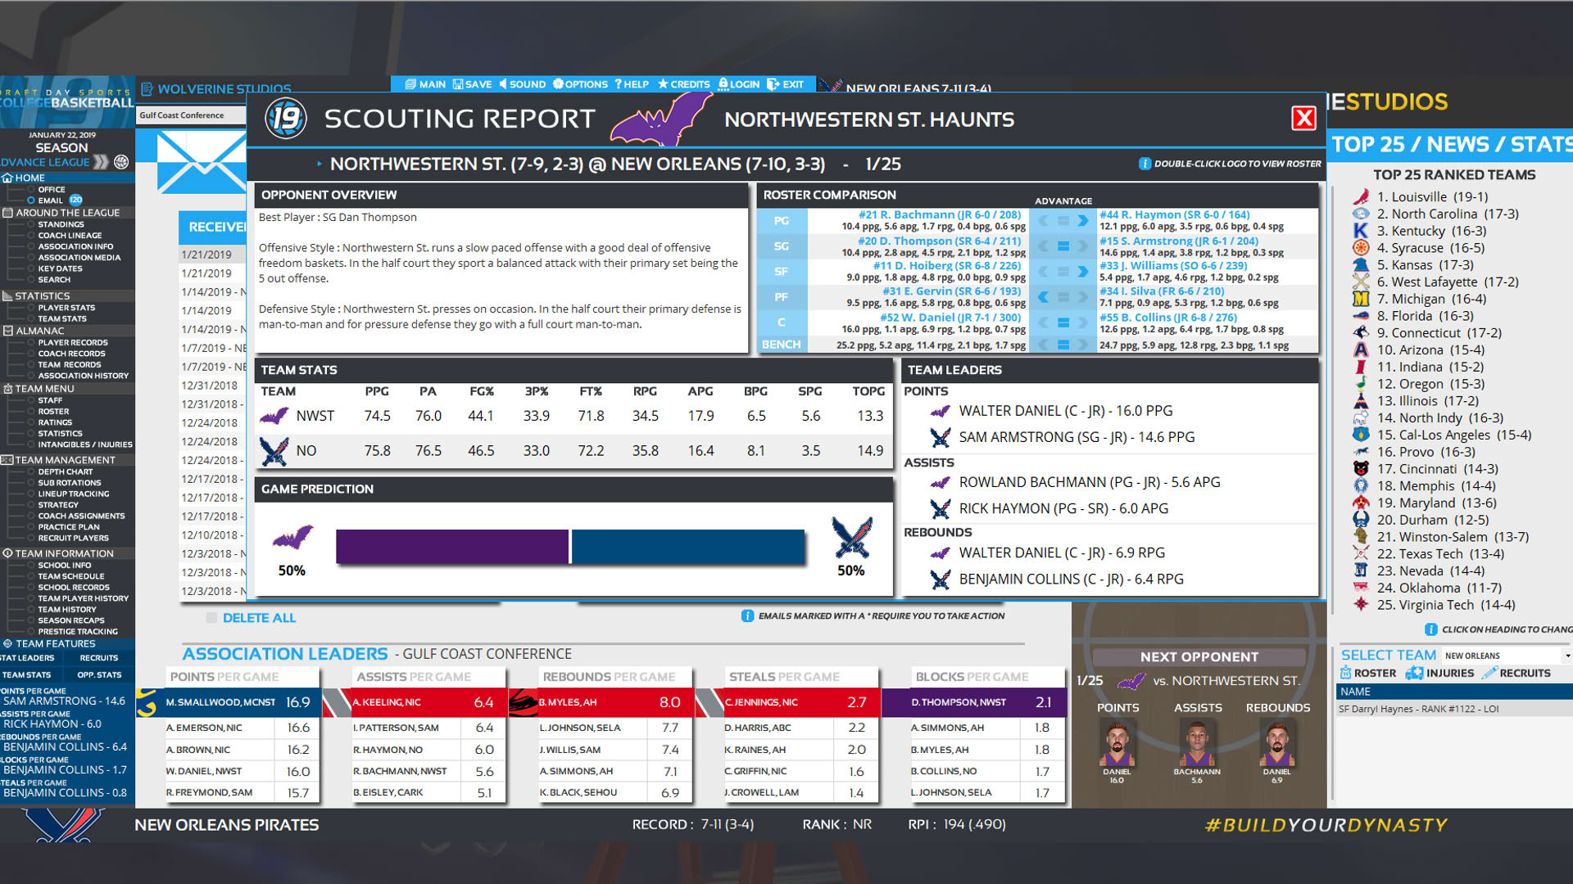Collapse Team Management tree section
This screenshot has height=884, width=1573.
click(x=8, y=460)
